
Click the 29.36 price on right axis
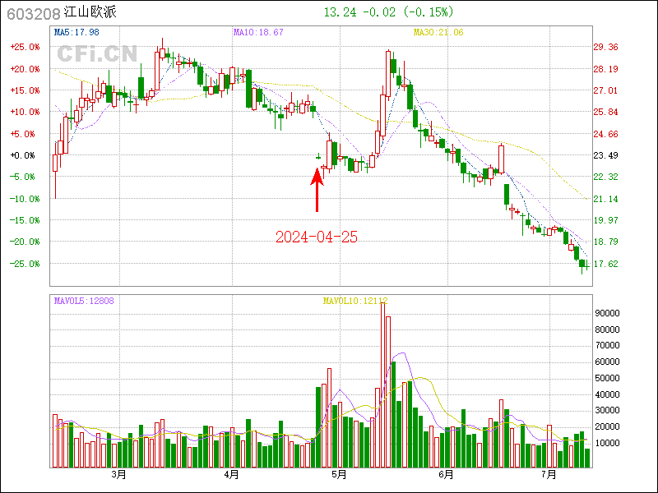(x=605, y=47)
